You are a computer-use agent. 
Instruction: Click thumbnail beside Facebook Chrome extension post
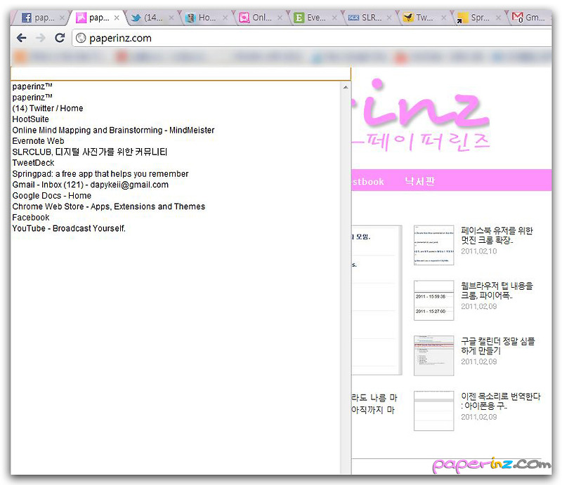pos(433,245)
